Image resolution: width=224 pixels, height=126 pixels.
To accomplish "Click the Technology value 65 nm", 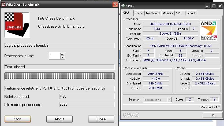I will [150, 38].
